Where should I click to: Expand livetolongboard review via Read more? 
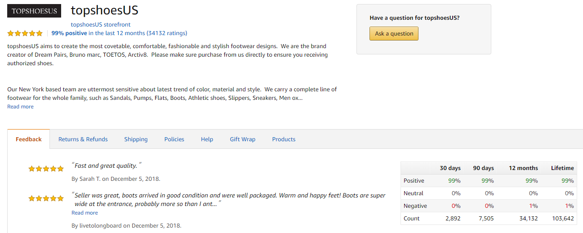pos(85,213)
